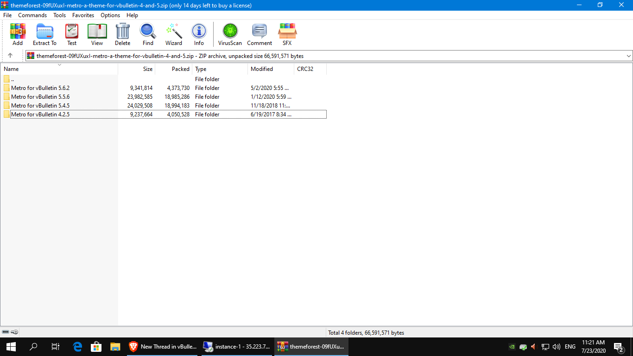Viewport: 633px width, 356px height.
Task: Click the size value 23,982,585
Action: [x=140, y=97]
